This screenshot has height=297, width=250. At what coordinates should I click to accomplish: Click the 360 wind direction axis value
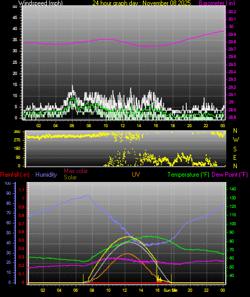point(17,132)
